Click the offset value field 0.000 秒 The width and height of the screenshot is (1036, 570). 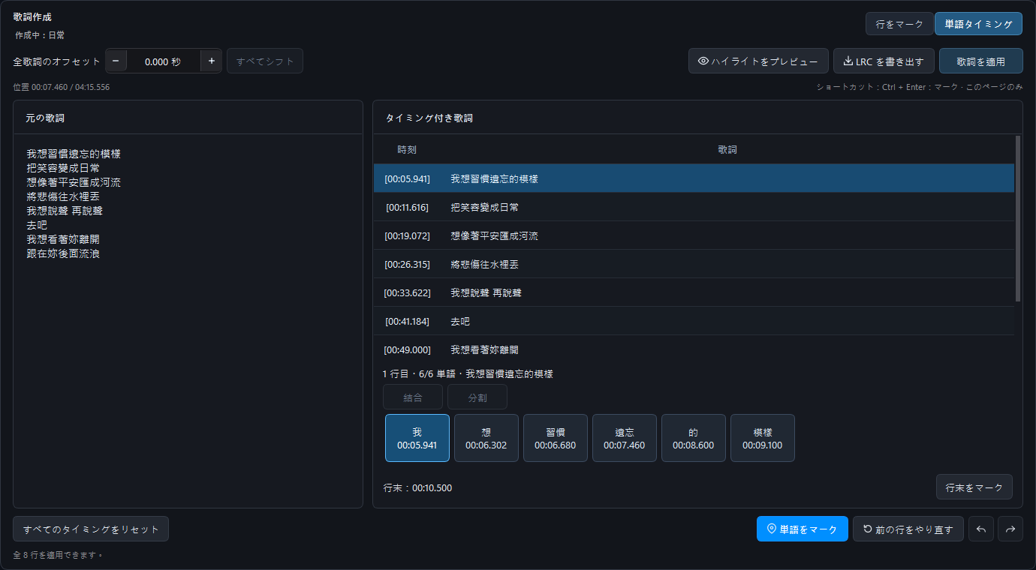pos(164,61)
